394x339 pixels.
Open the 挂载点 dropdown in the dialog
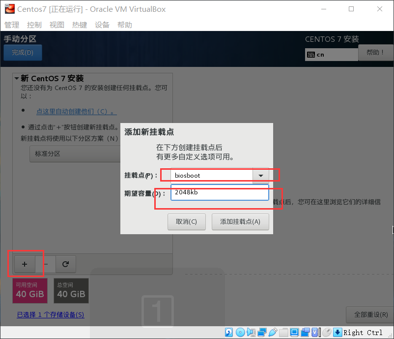point(260,175)
